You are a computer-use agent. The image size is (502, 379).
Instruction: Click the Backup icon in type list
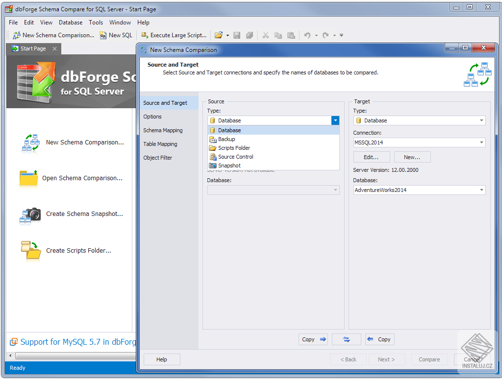(213, 139)
